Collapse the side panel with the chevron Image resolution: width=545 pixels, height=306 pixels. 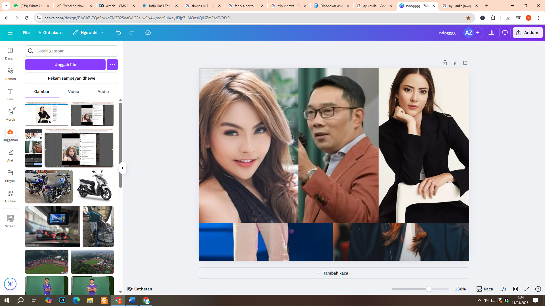point(123,168)
